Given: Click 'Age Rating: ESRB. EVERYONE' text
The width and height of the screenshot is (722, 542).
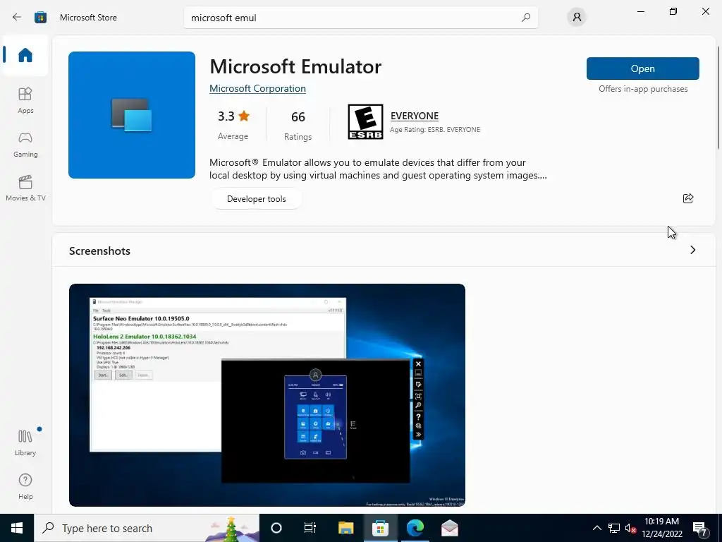Looking at the screenshot, I should [x=435, y=130].
